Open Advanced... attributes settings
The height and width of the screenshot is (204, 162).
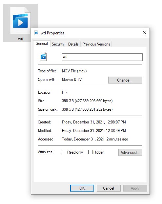(x=130, y=152)
